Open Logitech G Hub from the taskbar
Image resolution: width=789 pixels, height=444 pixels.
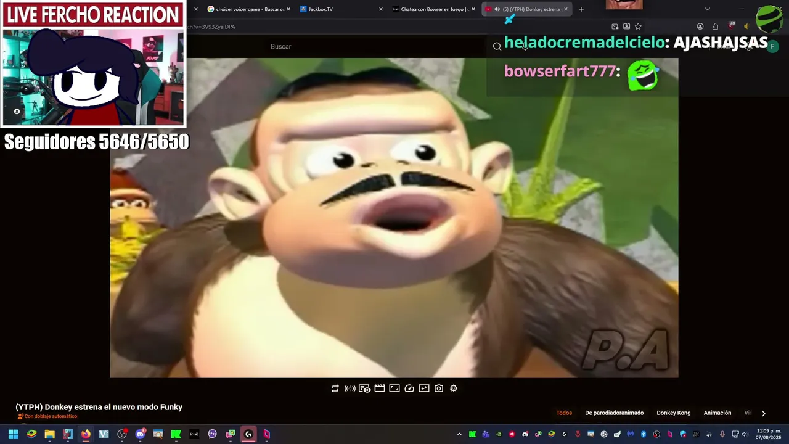point(248,434)
